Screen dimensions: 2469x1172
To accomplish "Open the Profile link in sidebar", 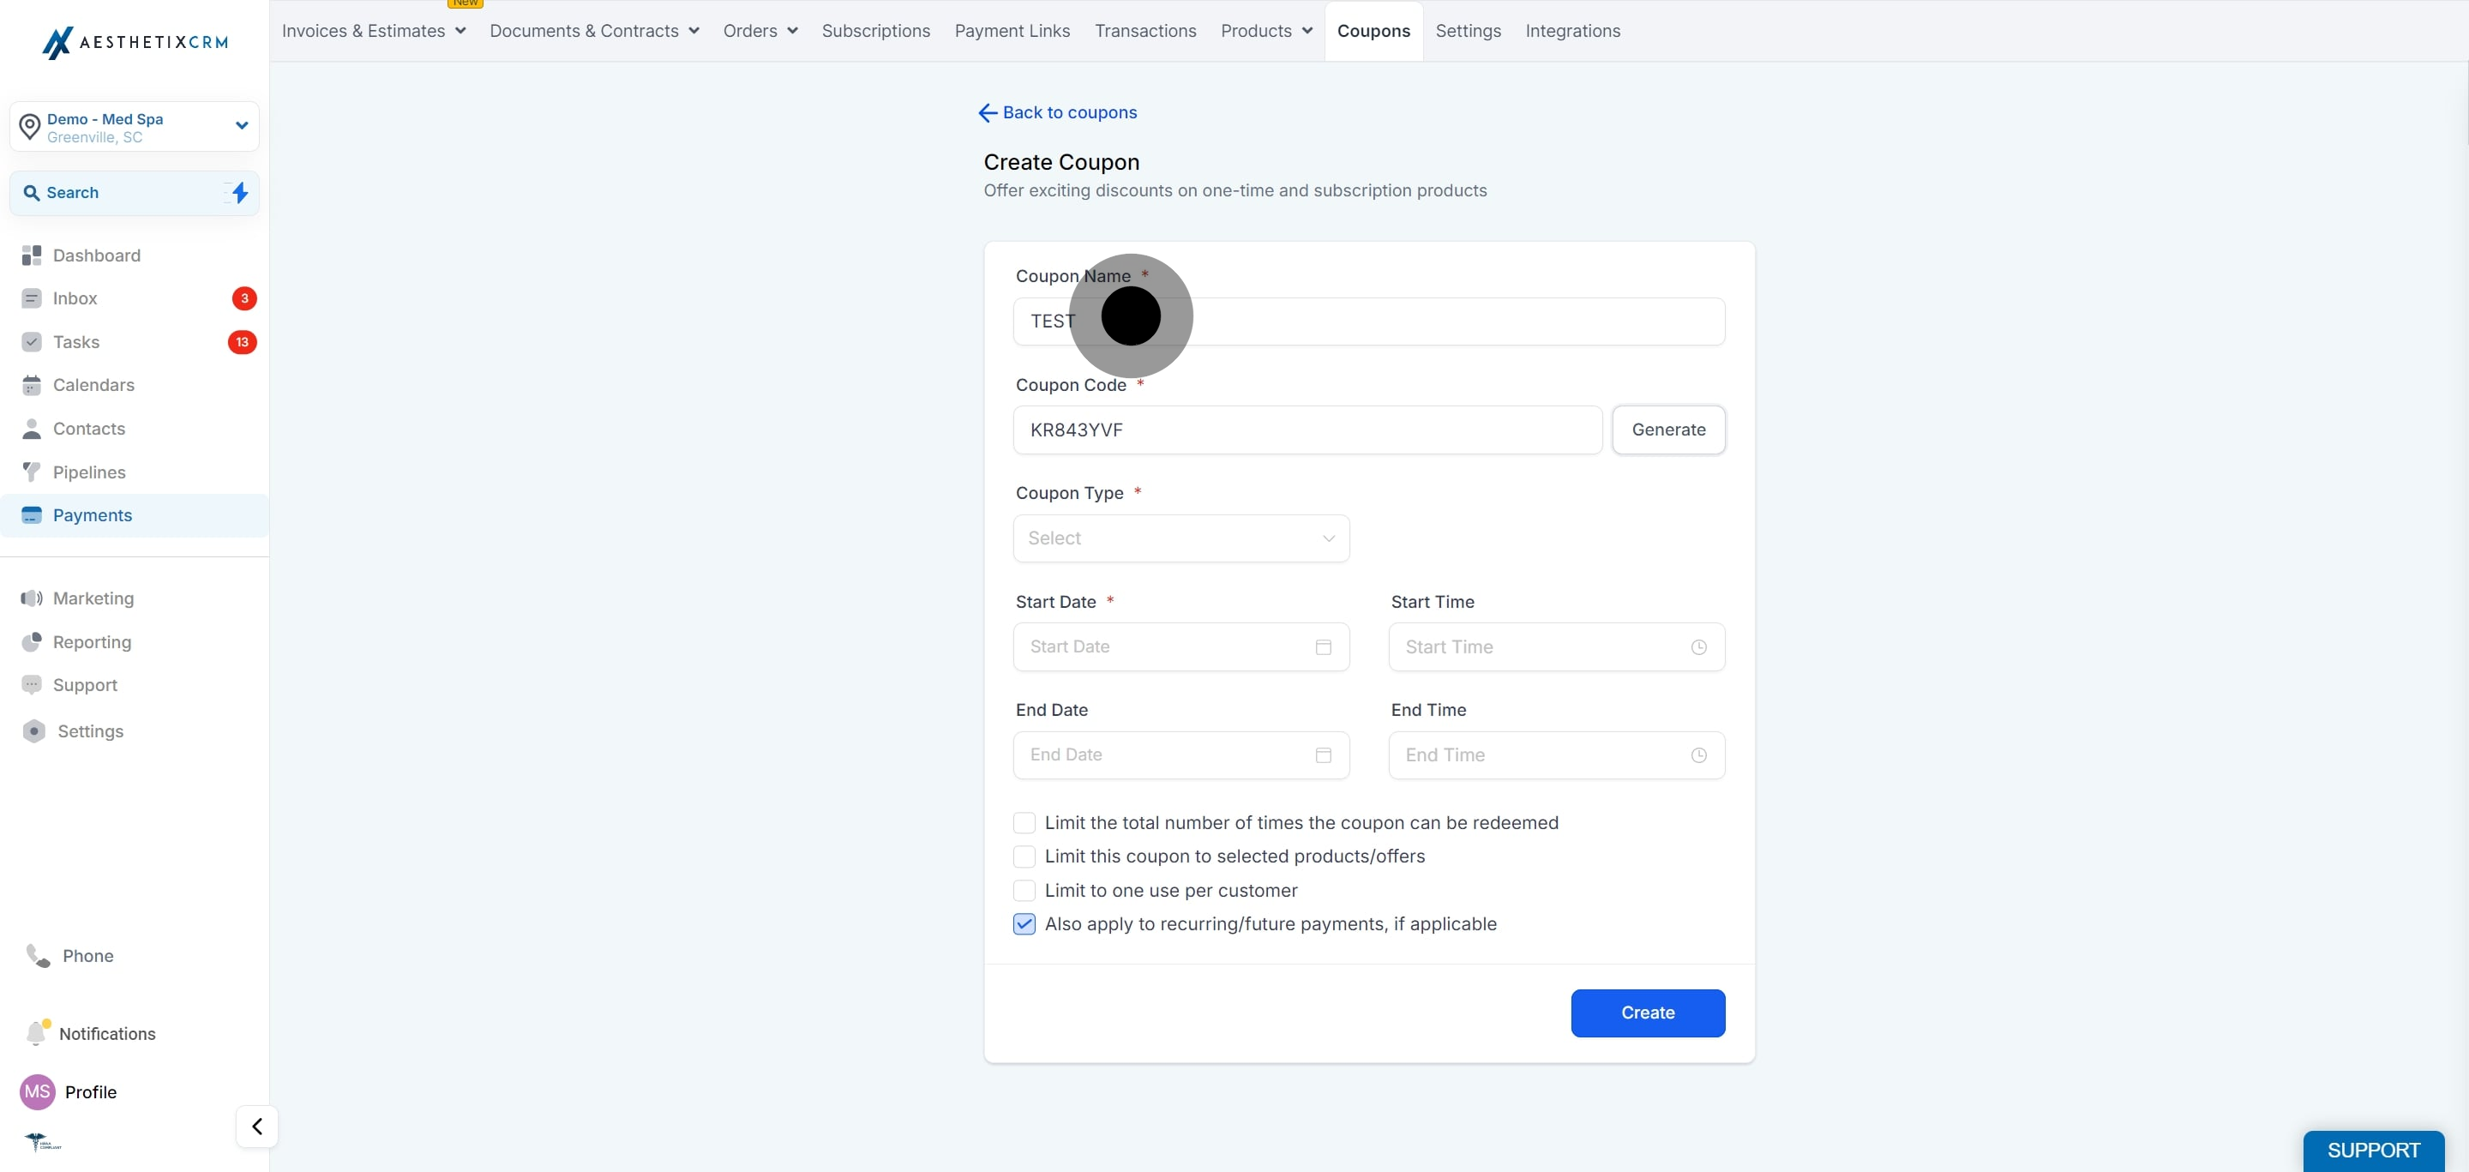I will click(x=90, y=1092).
